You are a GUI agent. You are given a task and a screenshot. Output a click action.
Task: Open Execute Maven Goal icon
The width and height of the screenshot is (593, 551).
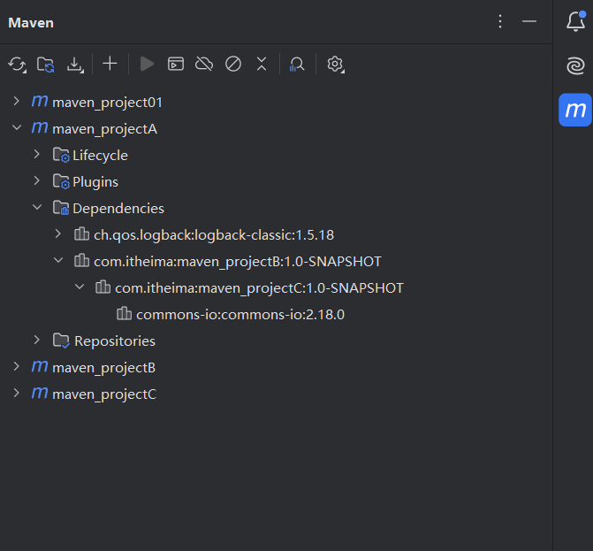[176, 64]
